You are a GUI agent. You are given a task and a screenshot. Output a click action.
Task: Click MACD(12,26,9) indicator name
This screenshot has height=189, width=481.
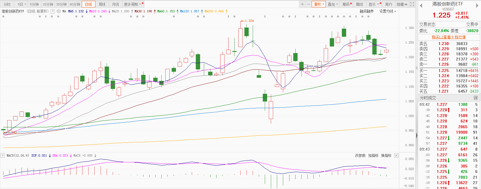tap(18, 155)
